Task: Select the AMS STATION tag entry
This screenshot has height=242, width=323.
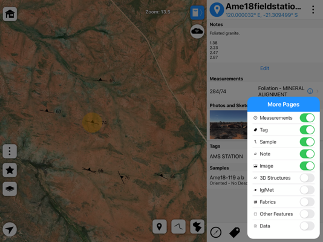Action: click(226, 157)
